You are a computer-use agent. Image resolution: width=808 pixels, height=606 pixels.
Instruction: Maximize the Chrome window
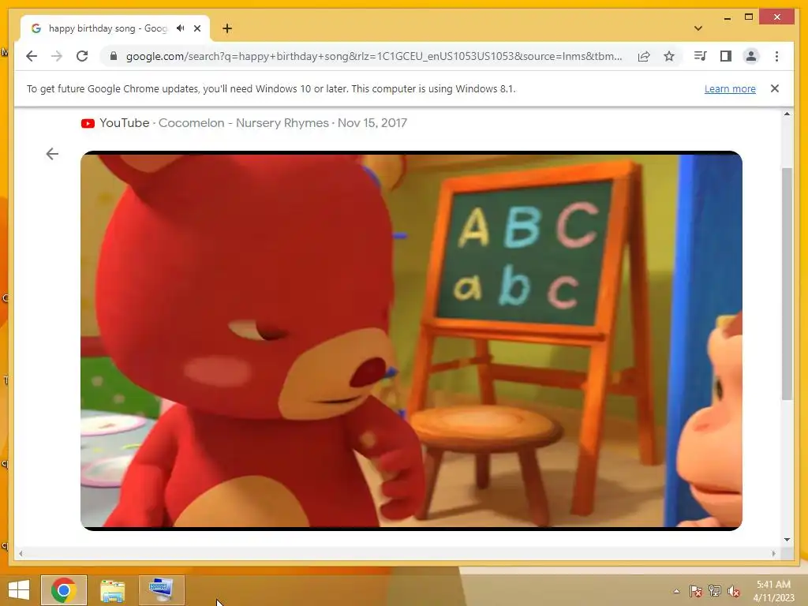[749, 17]
